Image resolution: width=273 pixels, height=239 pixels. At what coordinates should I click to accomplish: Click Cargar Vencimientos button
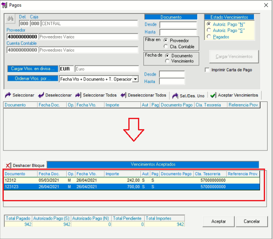[x=234, y=57]
